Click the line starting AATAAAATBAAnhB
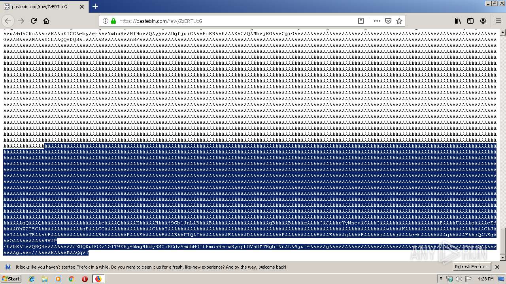 point(250,235)
